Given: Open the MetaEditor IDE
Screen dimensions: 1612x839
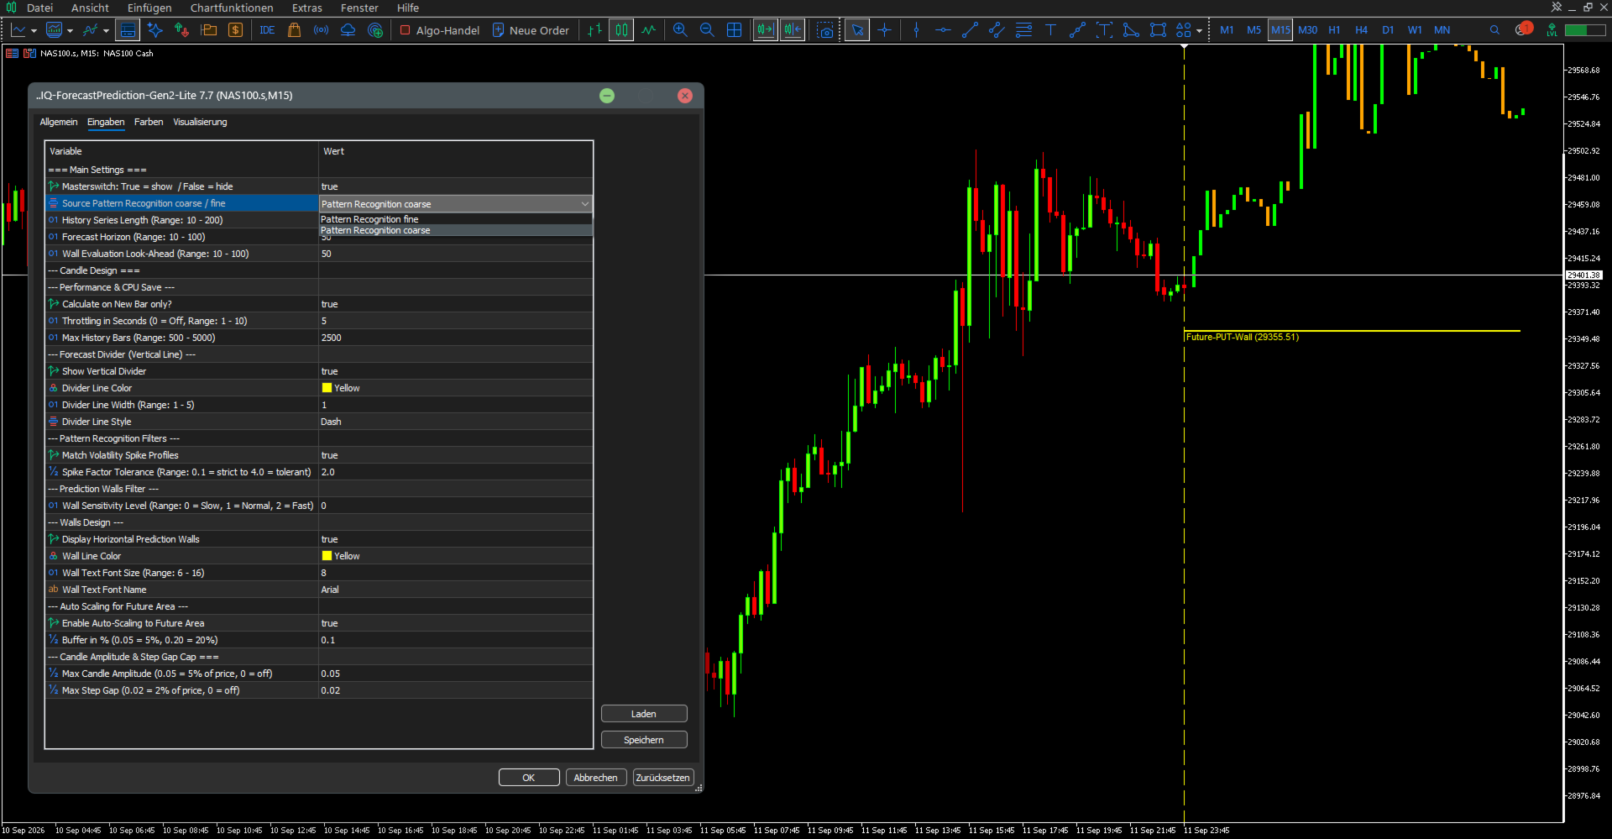Looking at the screenshot, I should (x=267, y=30).
